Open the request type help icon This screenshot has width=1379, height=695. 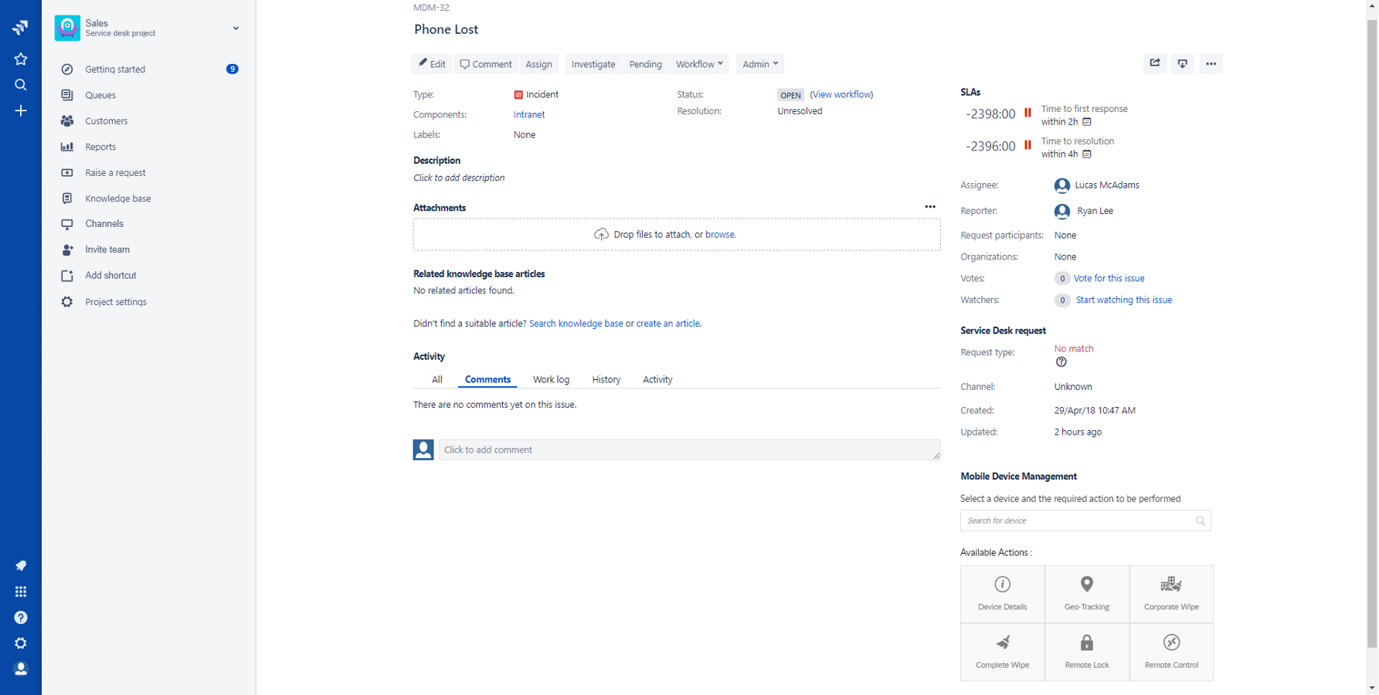[x=1061, y=362]
